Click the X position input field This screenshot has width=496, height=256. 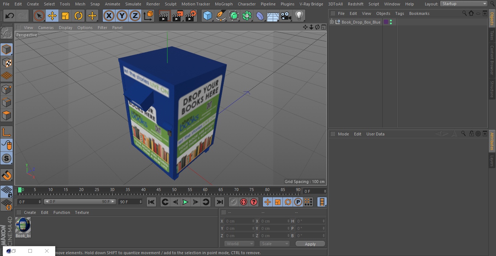click(x=239, y=221)
